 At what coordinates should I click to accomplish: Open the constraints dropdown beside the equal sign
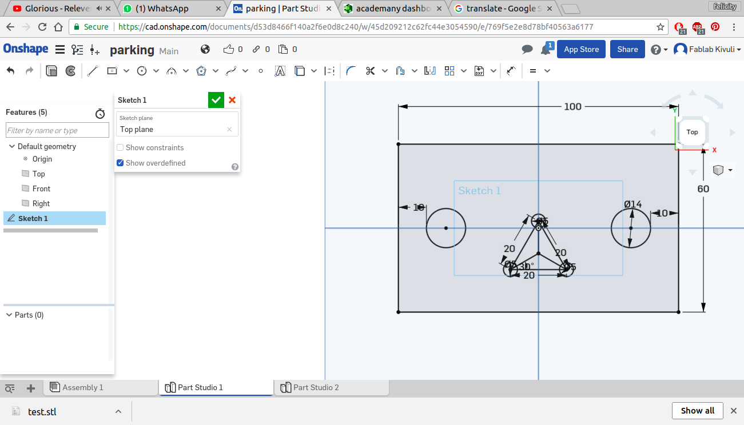(x=547, y=71)
